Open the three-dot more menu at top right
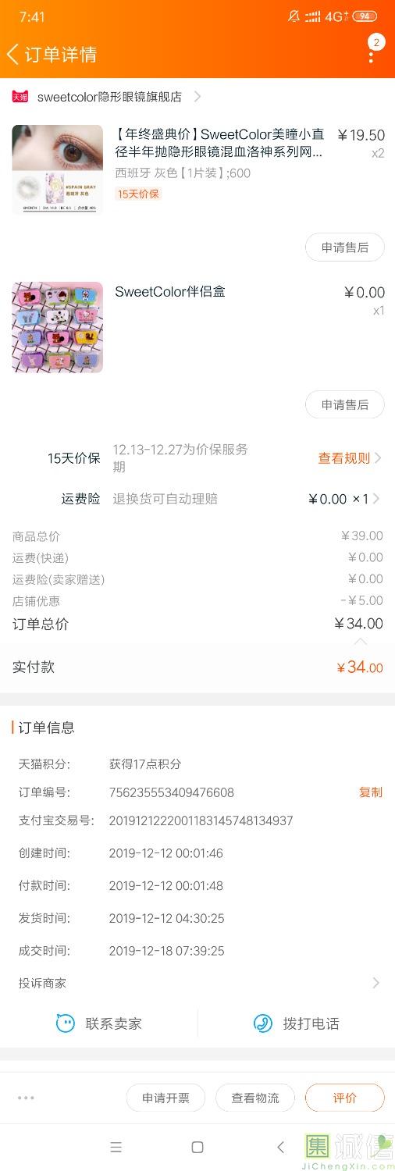The image size is (395, 1171). point(371,55)
